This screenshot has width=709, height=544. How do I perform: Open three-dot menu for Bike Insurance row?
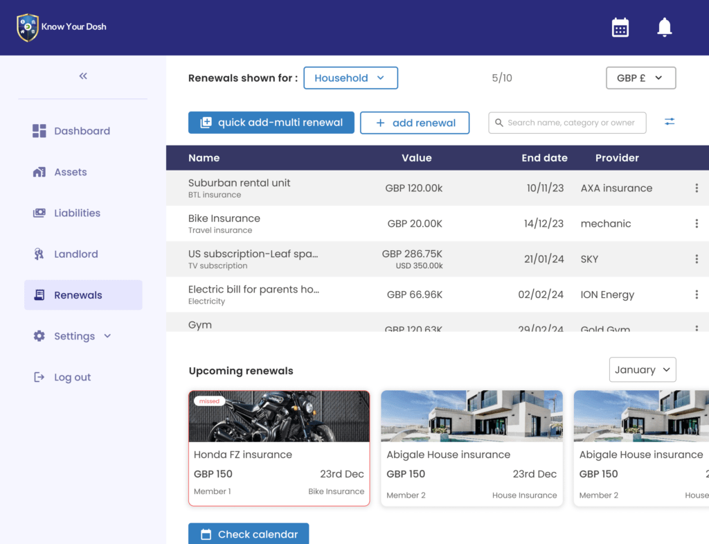pyautogui.click(x=697, y=224)
